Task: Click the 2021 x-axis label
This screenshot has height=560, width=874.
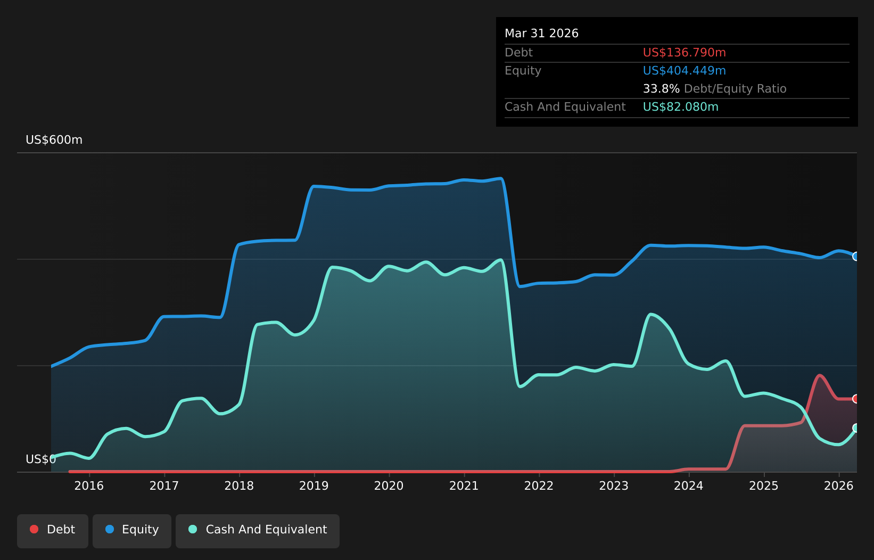Action: (x=464, y=486)
